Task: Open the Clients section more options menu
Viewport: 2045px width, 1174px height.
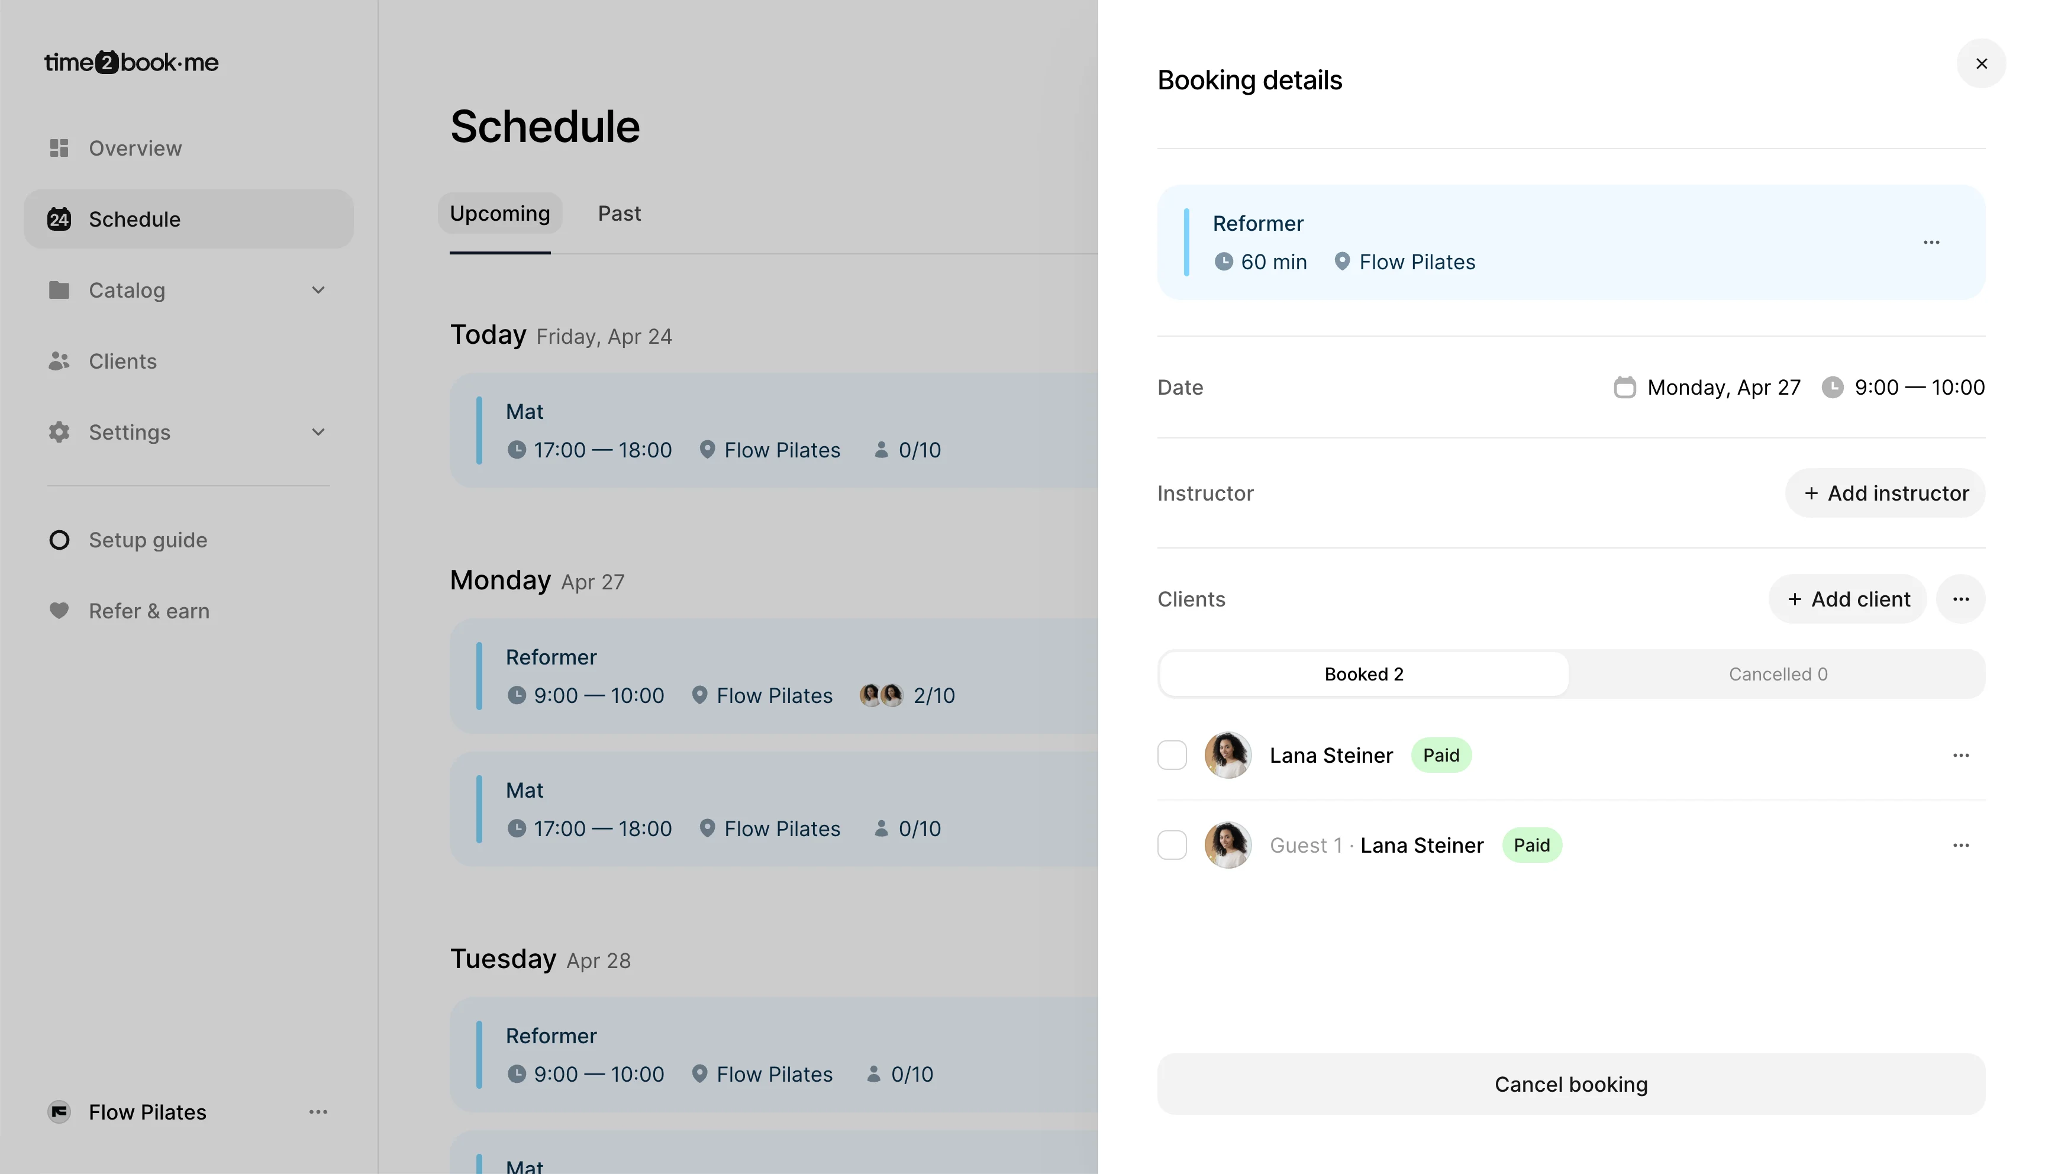Action: pyautogui.click(x=1960, y=599)
